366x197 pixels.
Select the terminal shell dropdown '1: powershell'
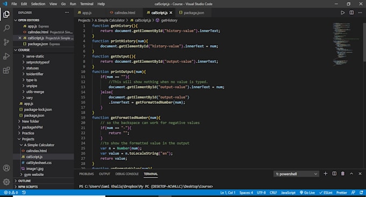pyautogui.click(x=296, y=174)
